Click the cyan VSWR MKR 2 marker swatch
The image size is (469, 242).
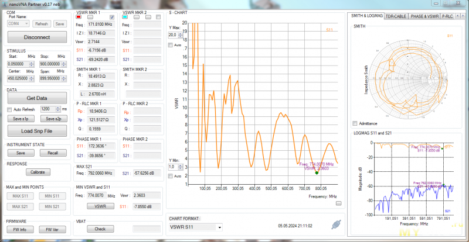pos(126,18)
